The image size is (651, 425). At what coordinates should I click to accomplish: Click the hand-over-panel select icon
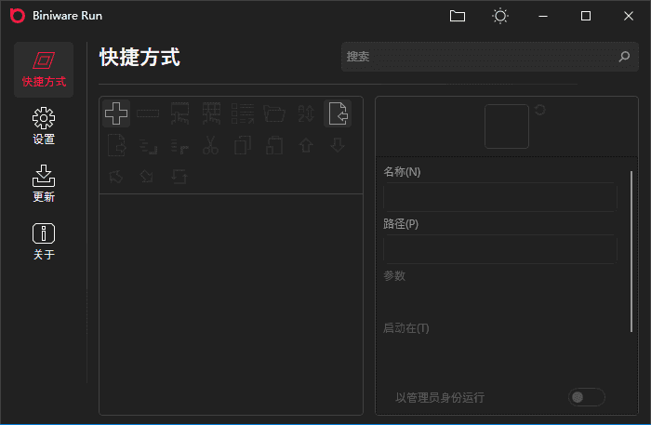point(179,113)
